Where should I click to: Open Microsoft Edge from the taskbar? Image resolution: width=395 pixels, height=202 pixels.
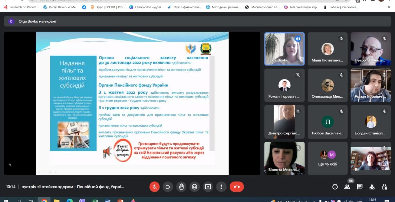click(x=70, y=200)
